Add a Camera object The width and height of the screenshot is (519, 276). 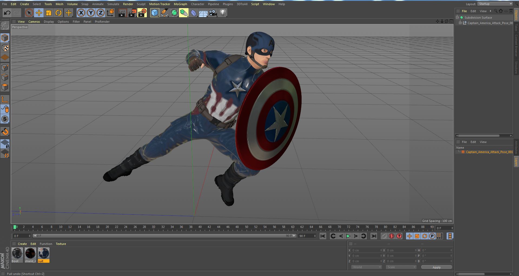tap(213, 13)
